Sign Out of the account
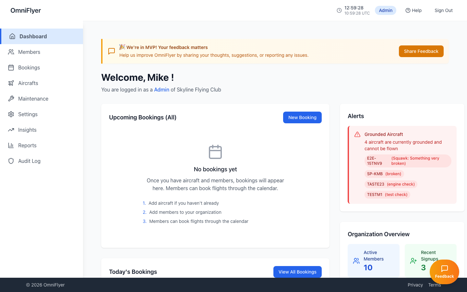The height and width of the screenshot is (292, 467). pos(444,10)
